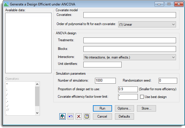Click into the Blocks field
The width and height of the screenshot is (185, 128).
pos(129,49)
